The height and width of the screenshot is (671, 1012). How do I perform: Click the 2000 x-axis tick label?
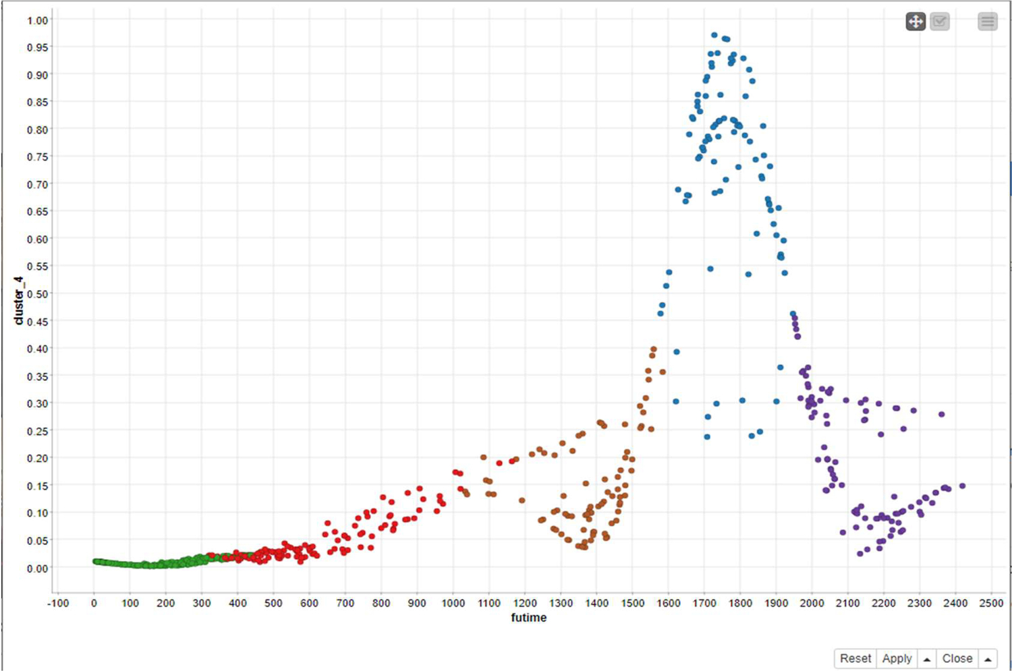(812, 603)
